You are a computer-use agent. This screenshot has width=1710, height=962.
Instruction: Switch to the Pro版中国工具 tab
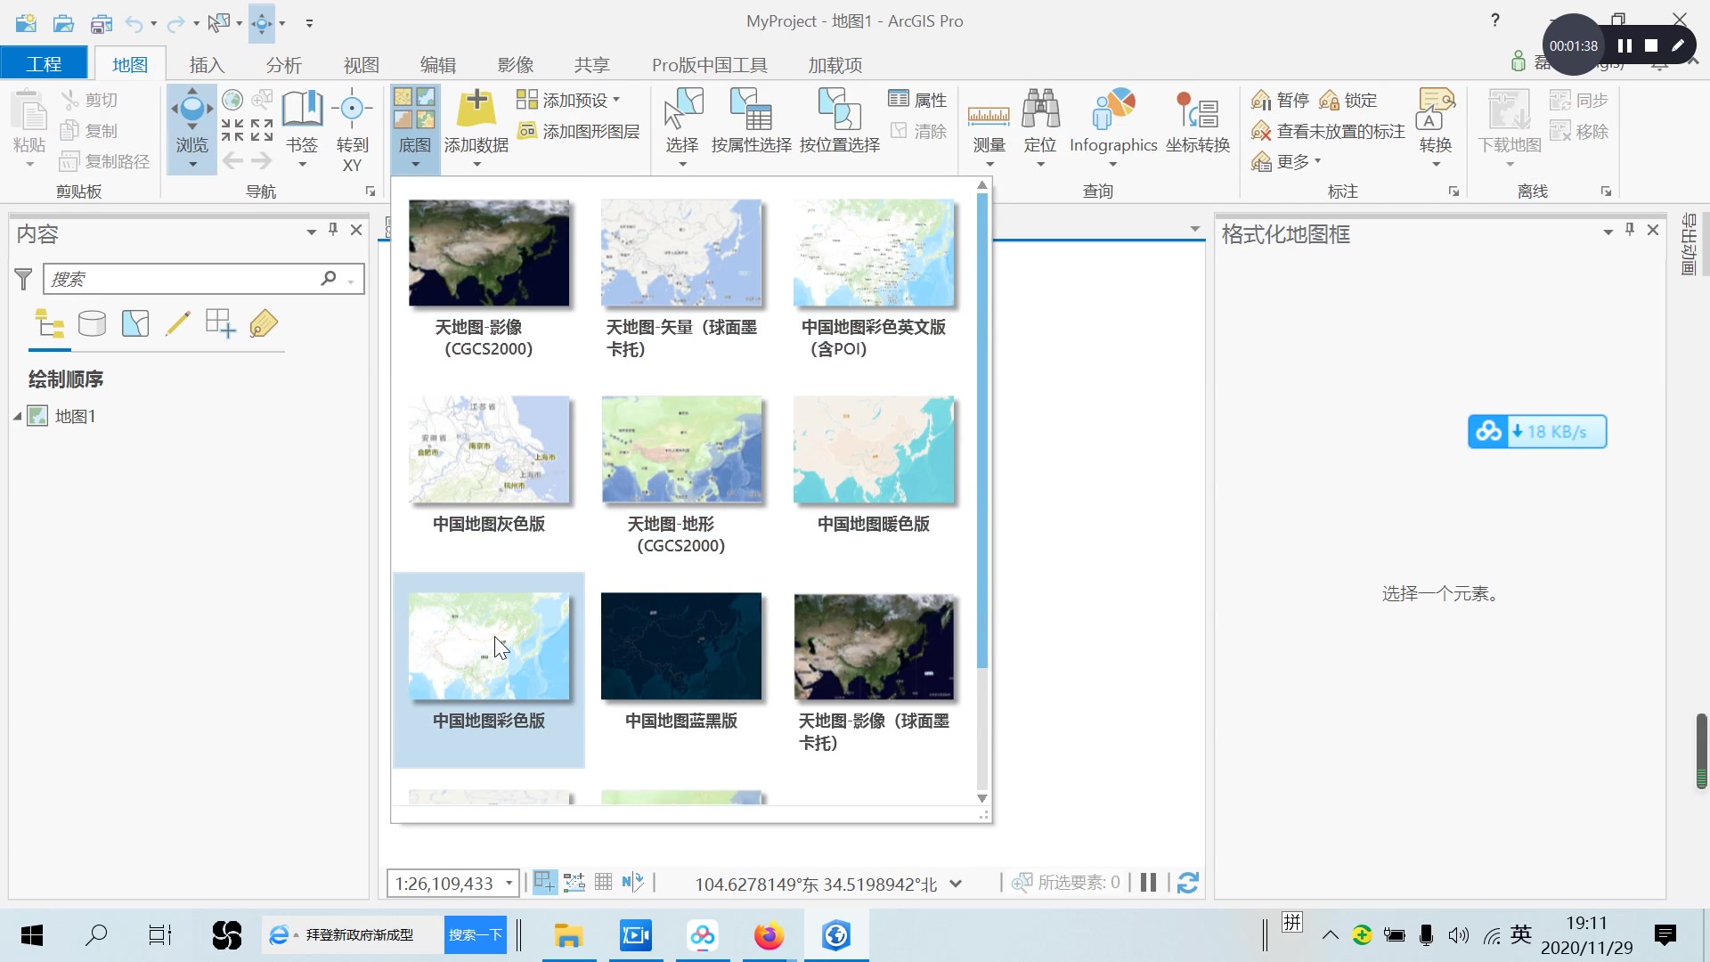click(x=709, y=64)
